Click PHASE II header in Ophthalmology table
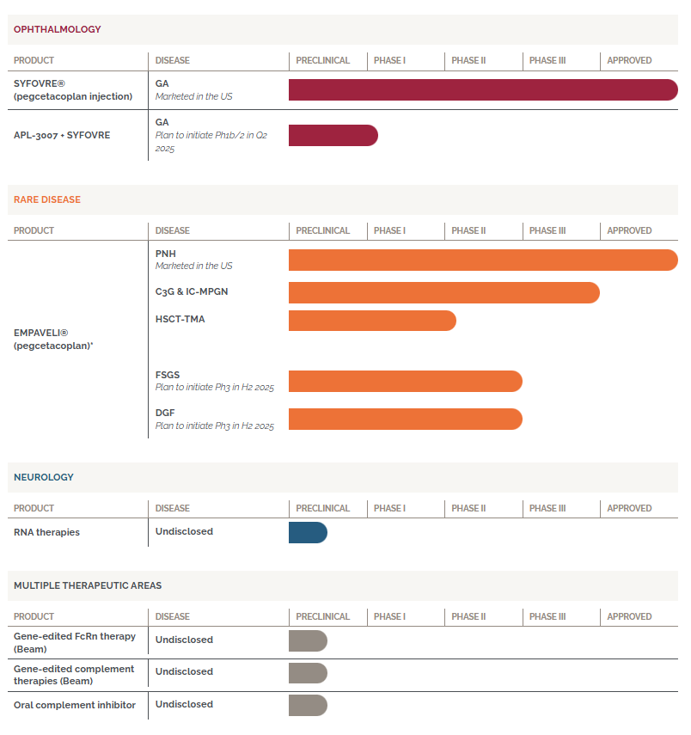691x735 pixels. (x=468, y=60)
